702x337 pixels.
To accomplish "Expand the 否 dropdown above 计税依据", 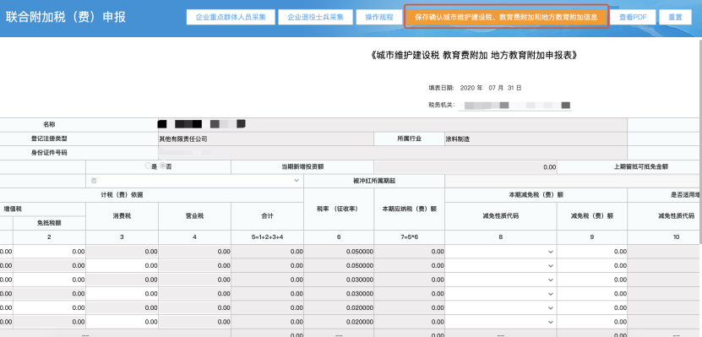I will [x=194, y=181].
